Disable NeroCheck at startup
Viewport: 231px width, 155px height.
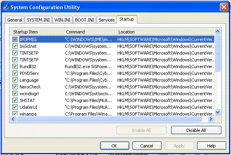point(15,87)
